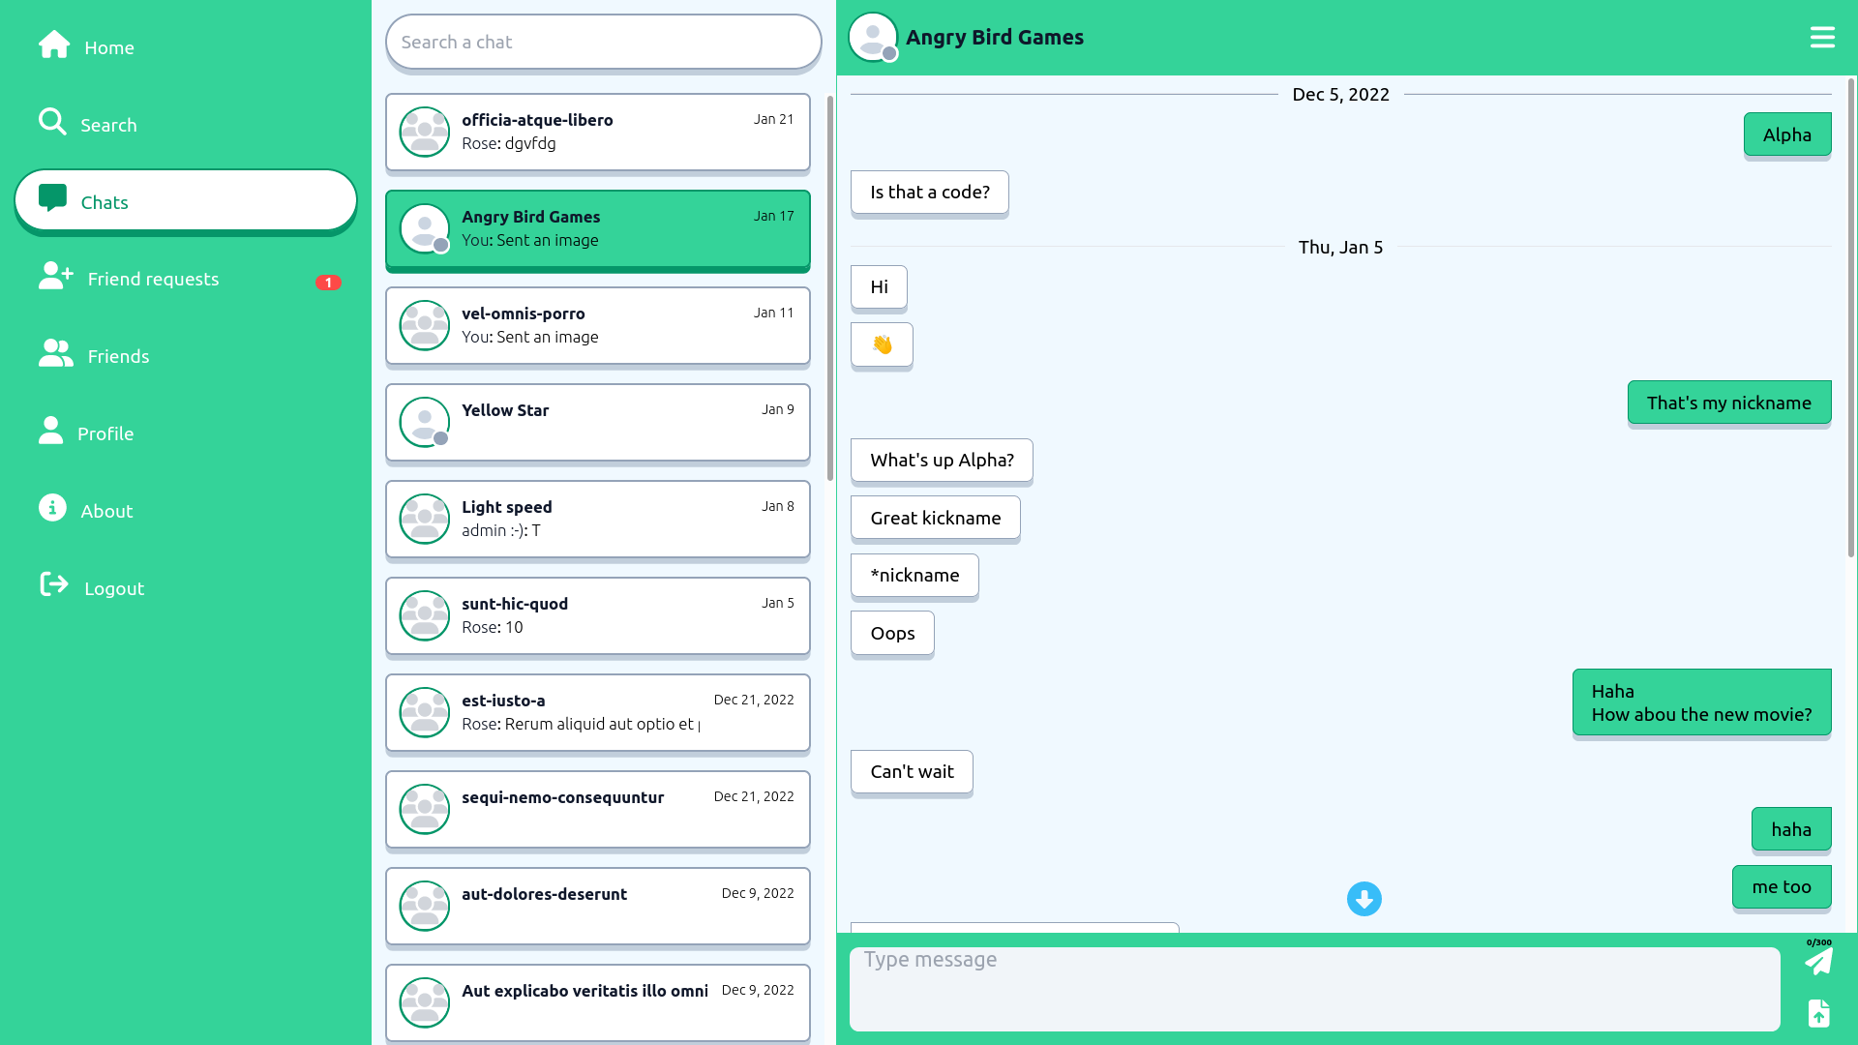This screenshot has height=1045, width=1858.
Task: Open the officia-atque-libero chat
Action: pyautogui.click(x=597, y=133)
